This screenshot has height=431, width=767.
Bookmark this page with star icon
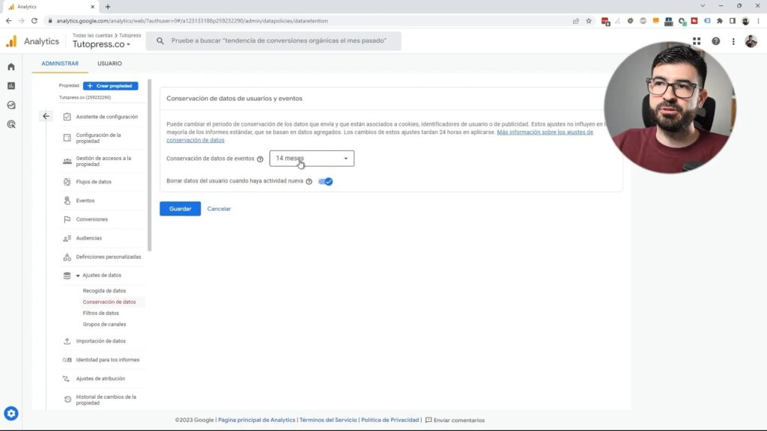click(589, 21)
